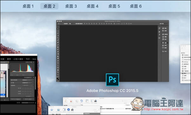The height and width of the screenshot is (115, 191).
Task: Select the Healing Brush tool in Photoshop
Action: coord(58,42)
